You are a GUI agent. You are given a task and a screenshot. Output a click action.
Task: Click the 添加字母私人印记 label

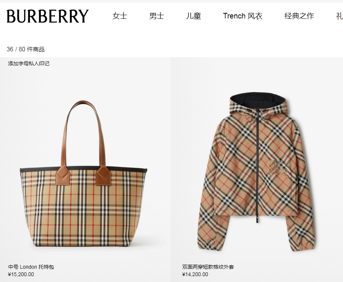point(29,63)
